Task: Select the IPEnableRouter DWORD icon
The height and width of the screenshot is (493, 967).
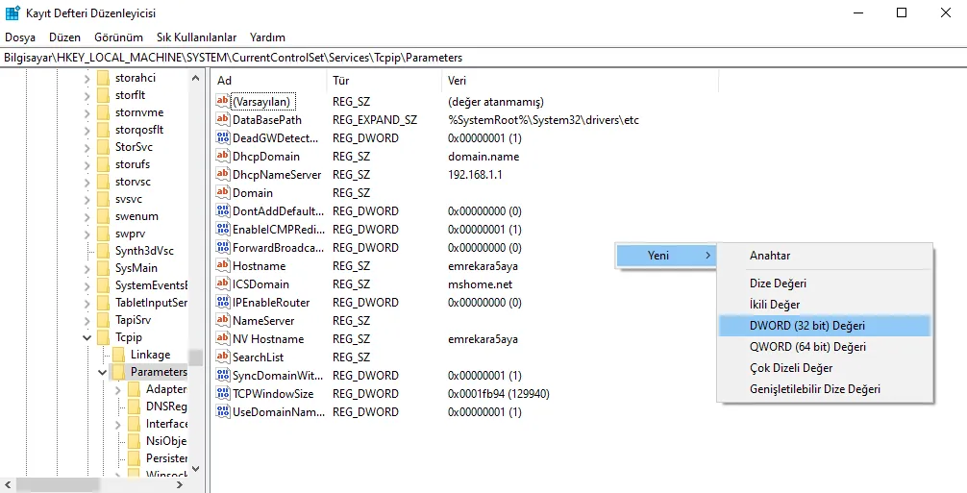Action: (223, 303)
